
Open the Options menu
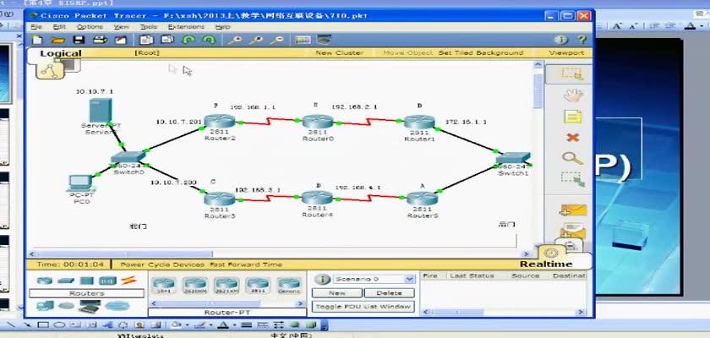pyautogui.click(x=90, y=27)
